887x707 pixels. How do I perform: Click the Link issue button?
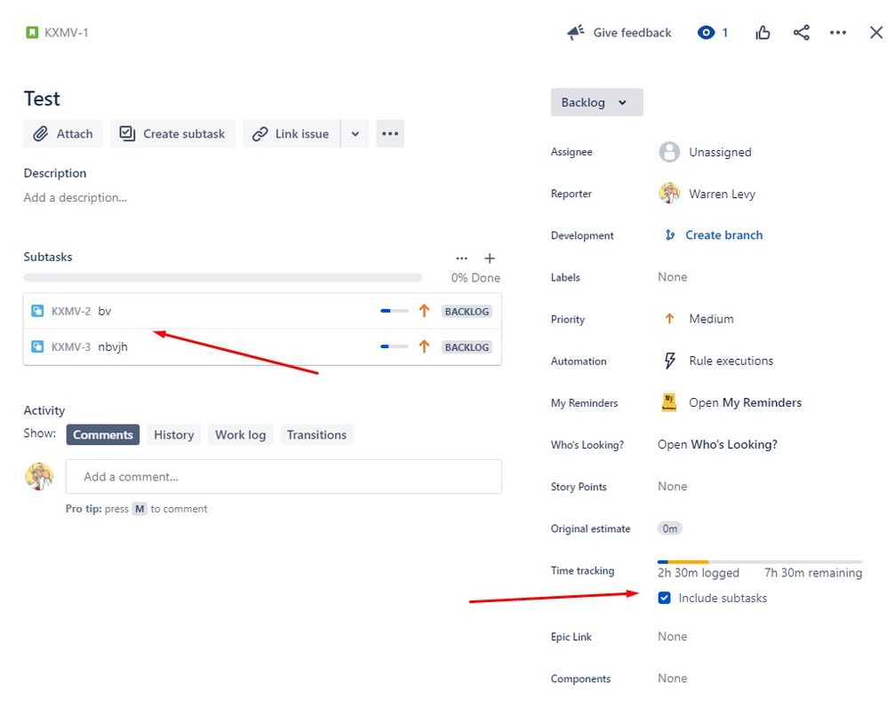pos(292,134)
